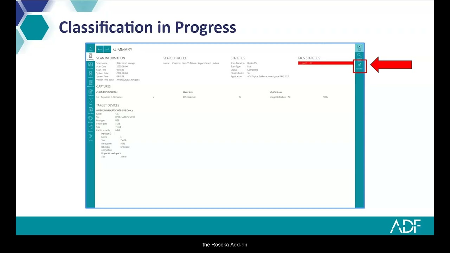Click the red Level 1 tag bar
This screenshot has width=450, height=253.
coord(326,63)
